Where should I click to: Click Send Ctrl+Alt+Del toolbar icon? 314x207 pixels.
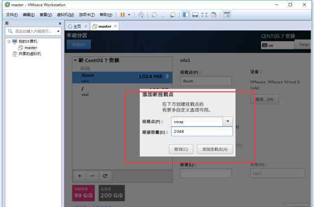point(141,15)
